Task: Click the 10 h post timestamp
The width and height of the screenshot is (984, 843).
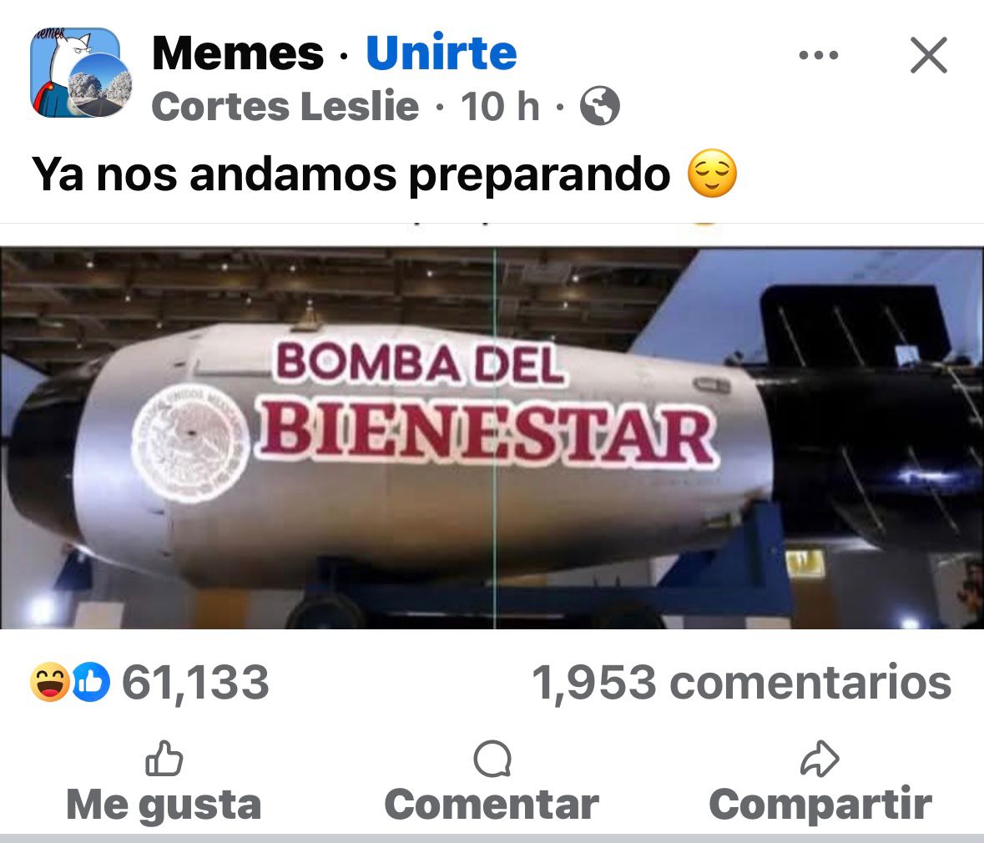Action: click(500, 106)
